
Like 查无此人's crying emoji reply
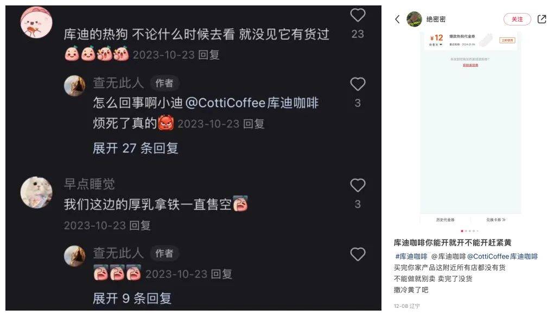click(x=358, y=254)
